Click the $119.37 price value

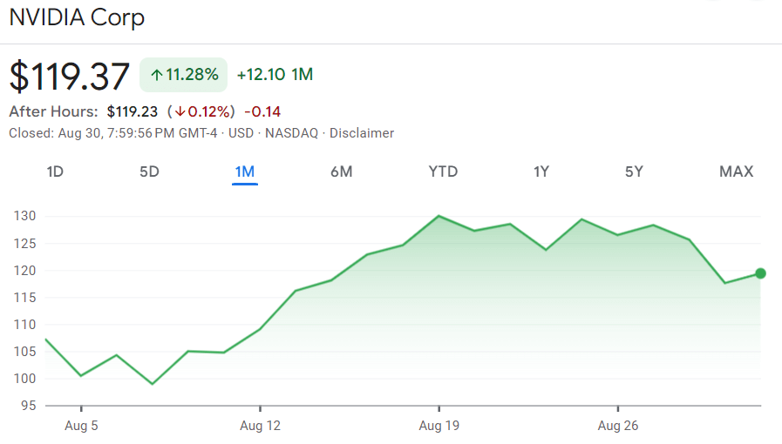click(70, 76)
